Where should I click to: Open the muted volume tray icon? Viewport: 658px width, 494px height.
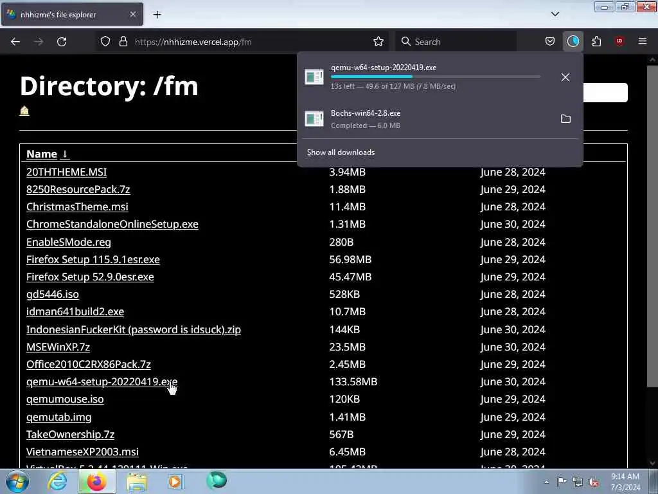pyautogui.click(x=593, y=482)
